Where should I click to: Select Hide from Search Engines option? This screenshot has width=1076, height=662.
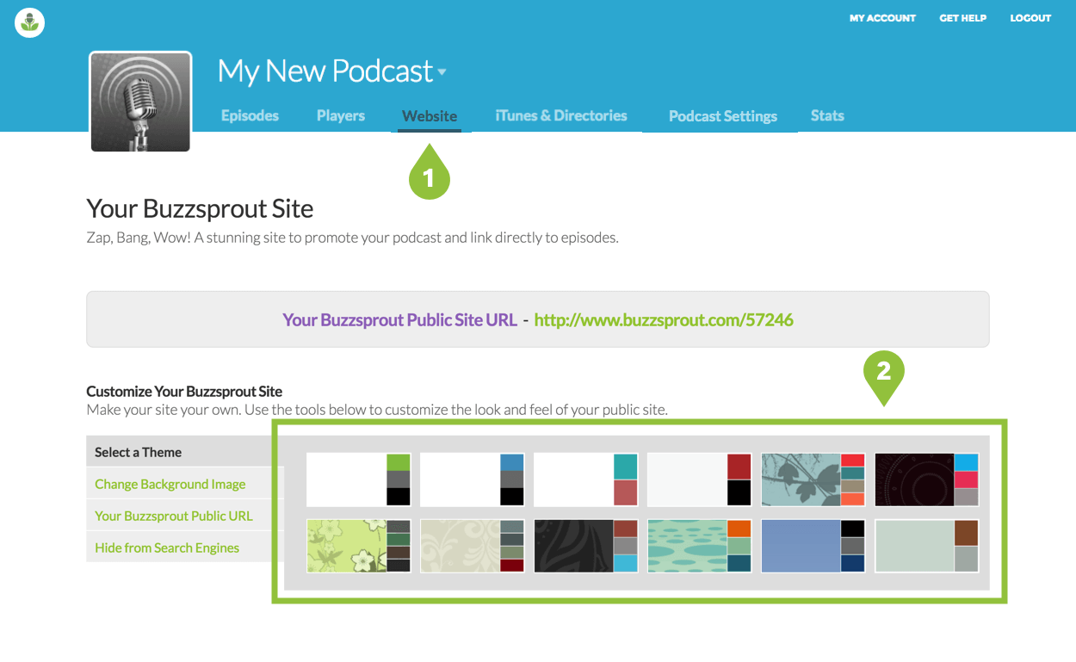(166, 548)
